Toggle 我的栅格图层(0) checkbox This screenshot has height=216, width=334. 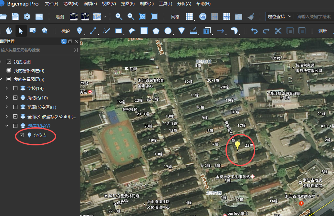click(x=9, y=70)
